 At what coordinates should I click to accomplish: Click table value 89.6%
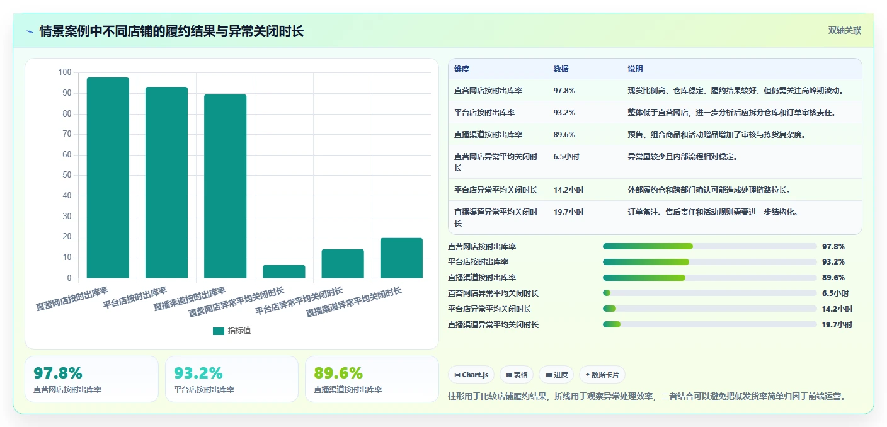tap(564, 135)
